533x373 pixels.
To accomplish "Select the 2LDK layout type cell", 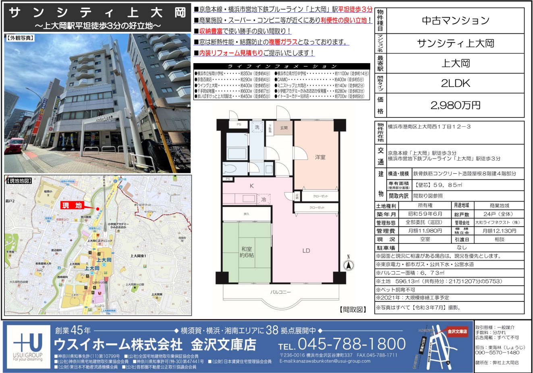I will [456, 83].
